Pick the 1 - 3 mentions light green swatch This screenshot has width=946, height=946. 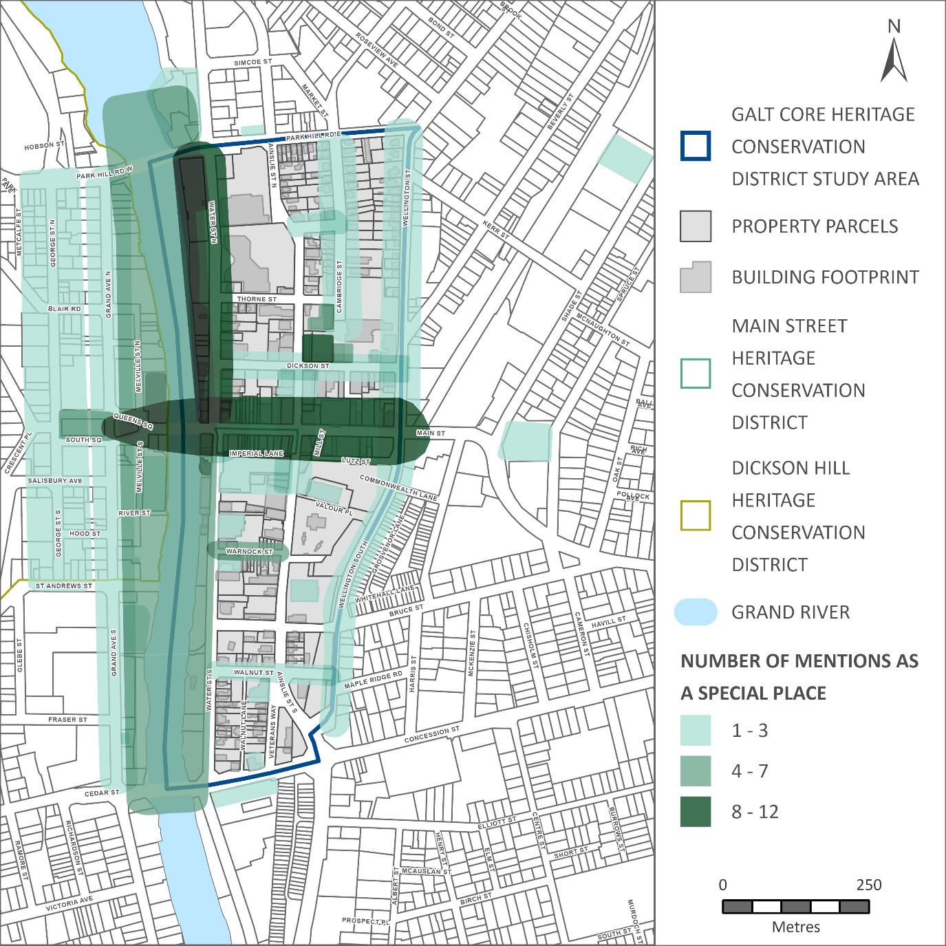pos(695,731)
